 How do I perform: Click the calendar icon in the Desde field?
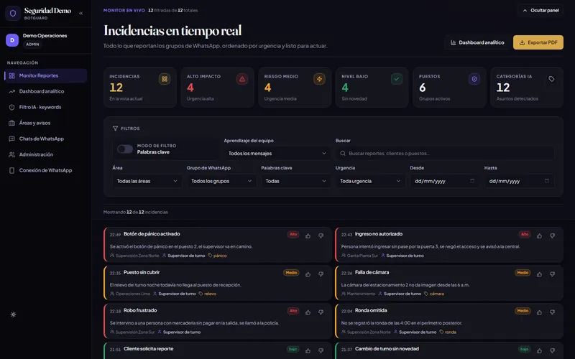click(x=472, y=181)
